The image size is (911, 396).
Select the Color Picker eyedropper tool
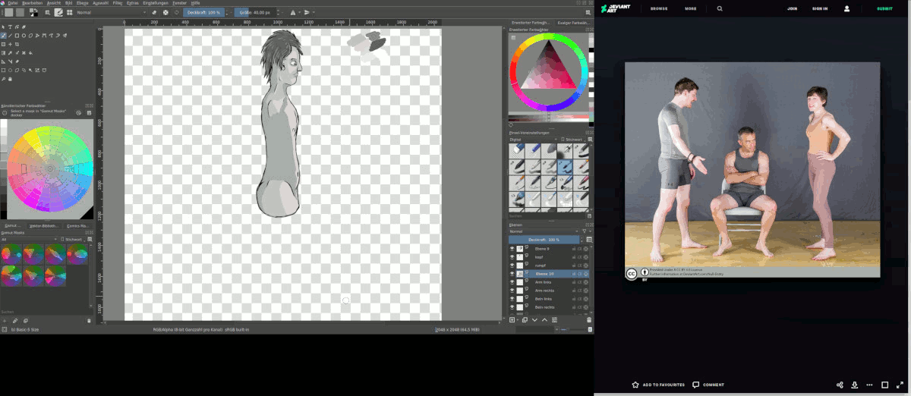point(10,53)
